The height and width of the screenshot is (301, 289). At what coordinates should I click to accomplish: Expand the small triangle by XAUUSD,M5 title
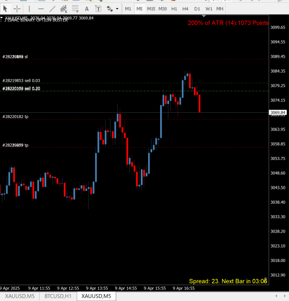1,18
